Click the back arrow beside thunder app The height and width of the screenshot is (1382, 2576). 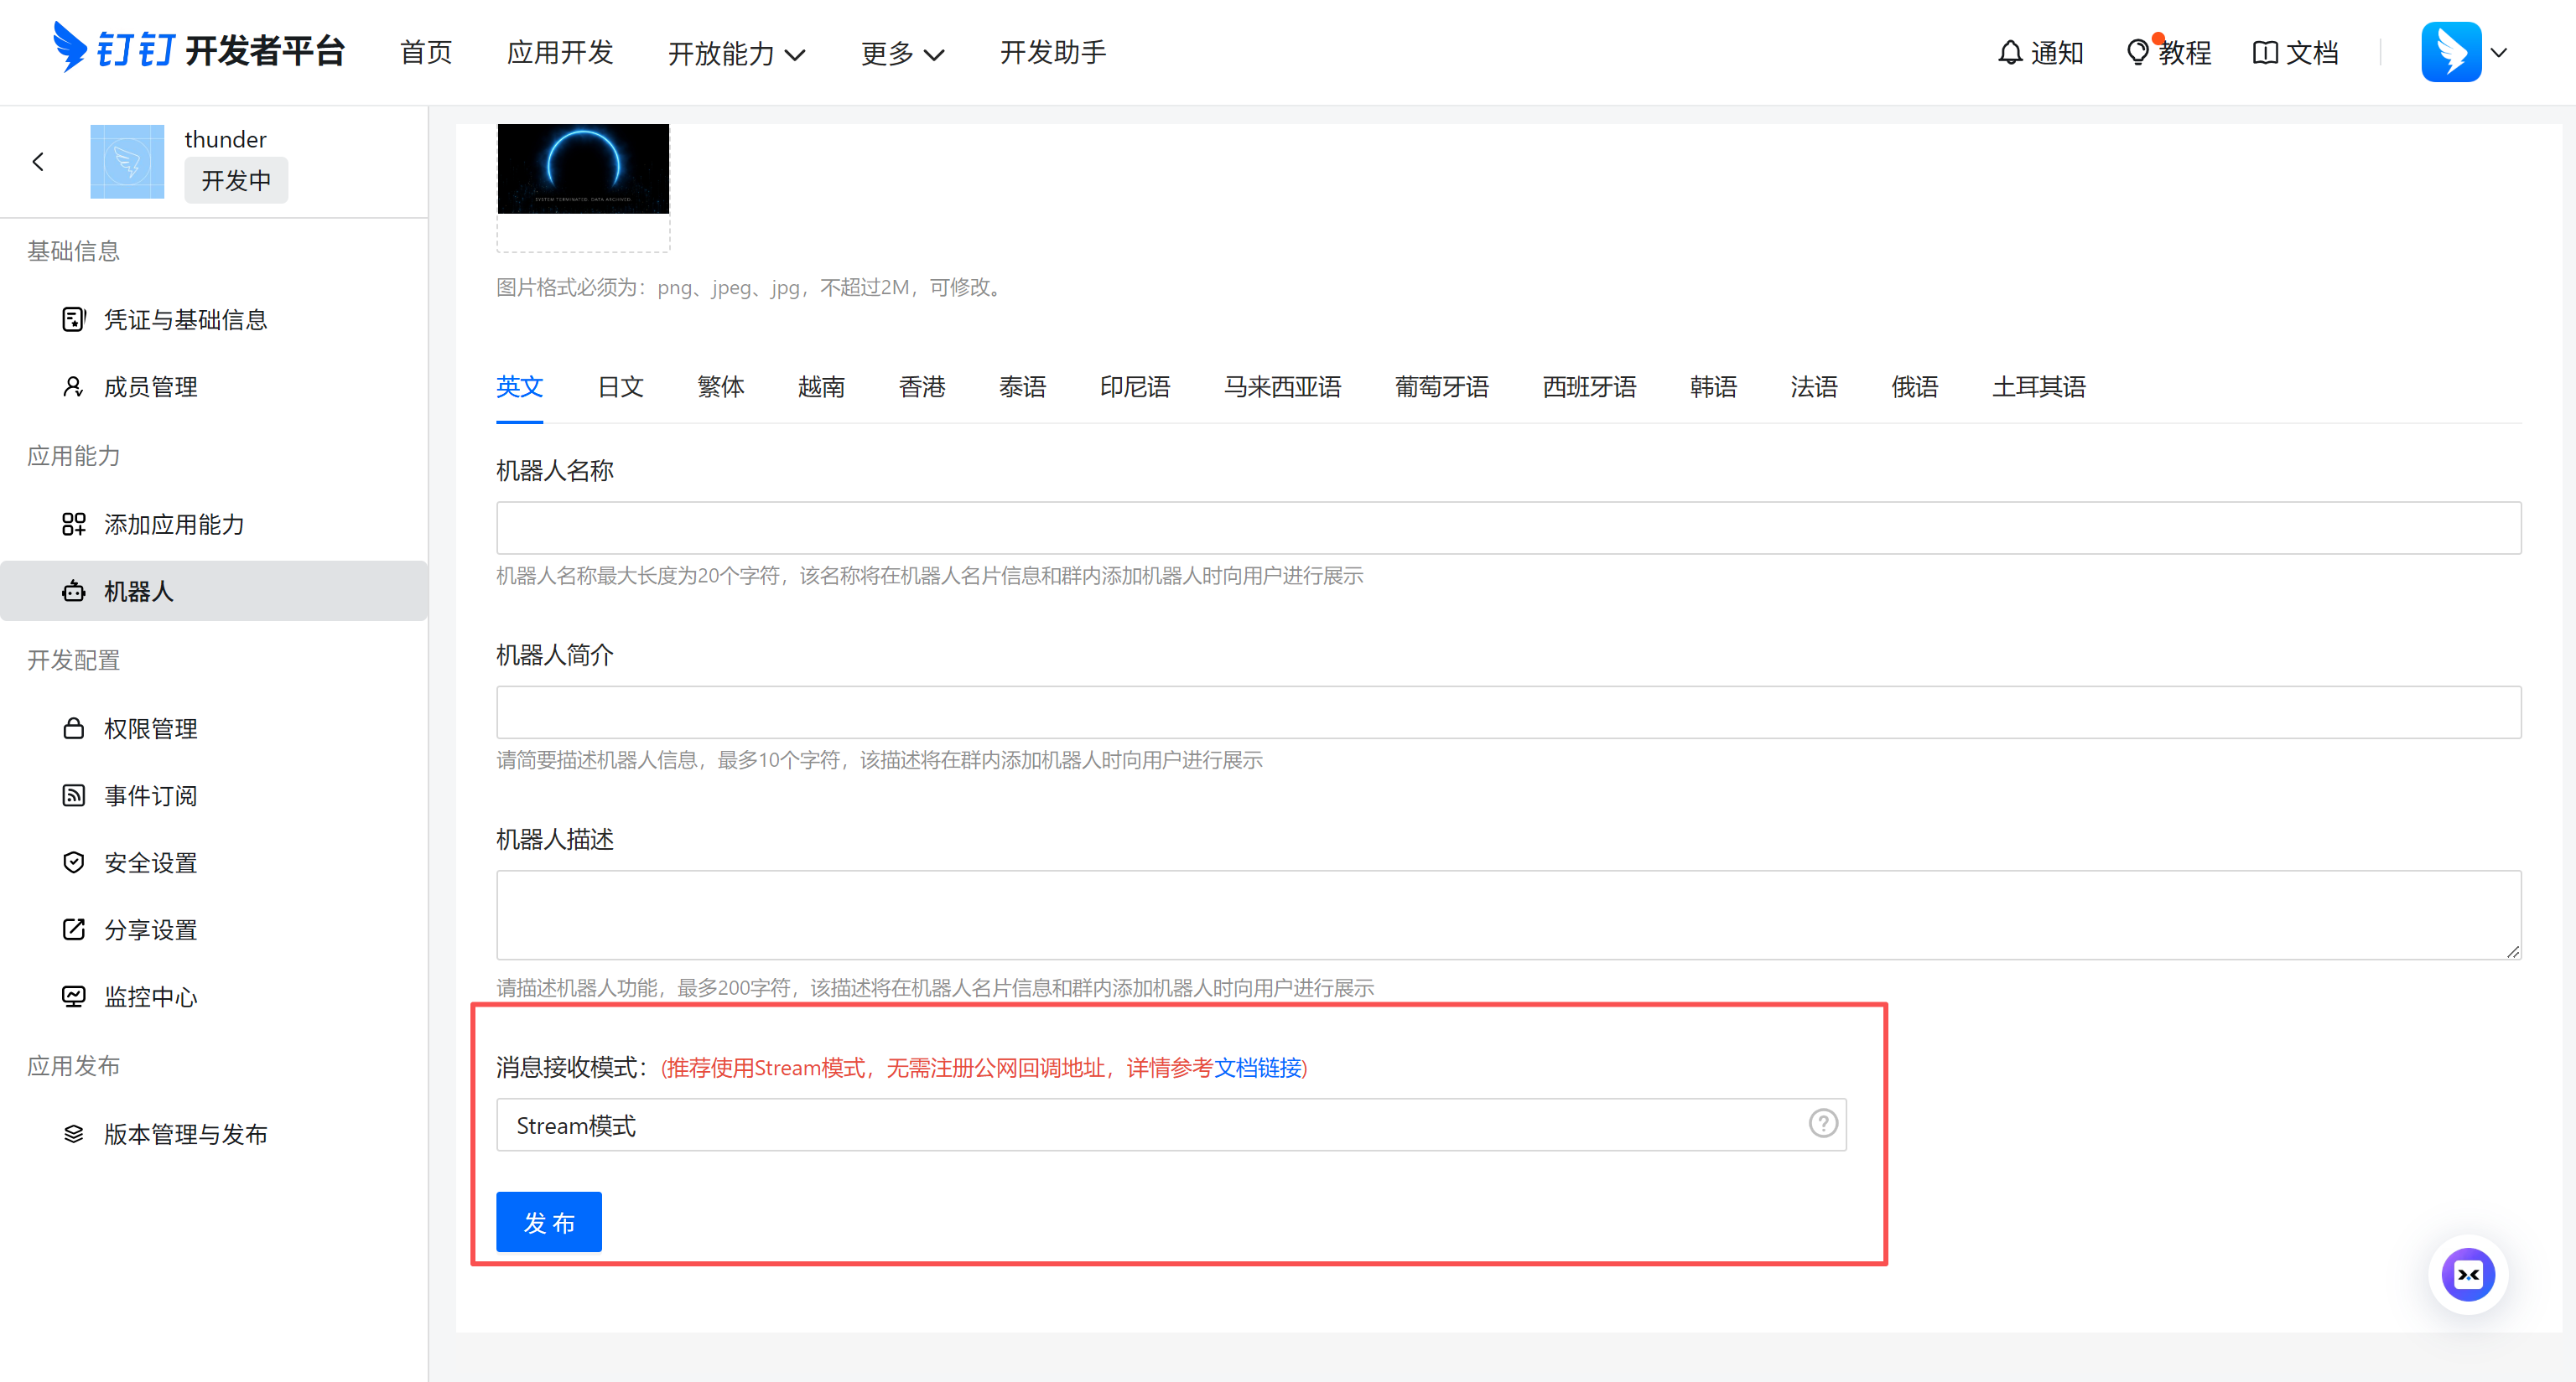(38, 162)
